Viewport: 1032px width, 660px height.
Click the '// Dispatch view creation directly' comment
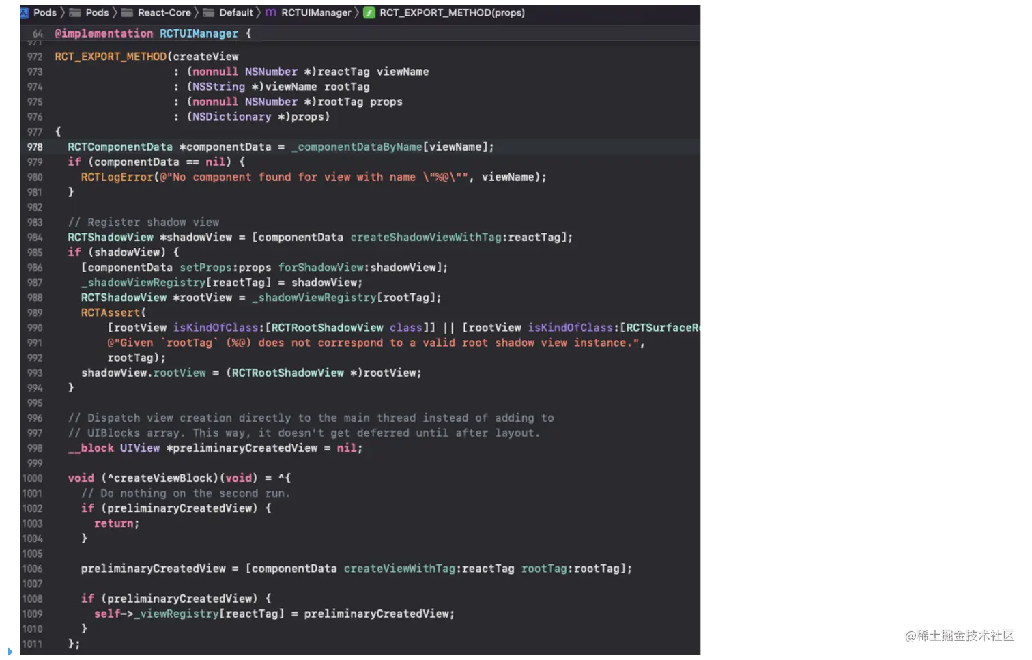click(311, 418)
